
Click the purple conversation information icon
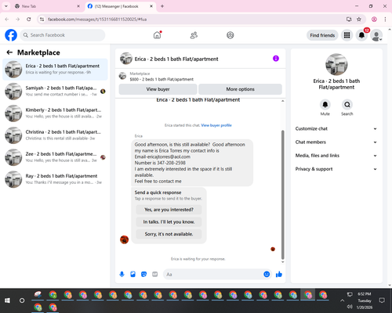(x=276, y=59)
